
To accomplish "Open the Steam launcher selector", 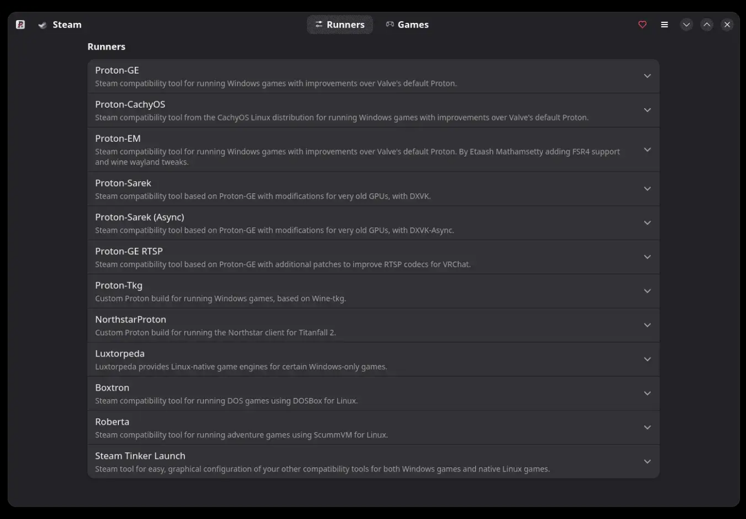I will pyautogui.click(x=60, y=25).
